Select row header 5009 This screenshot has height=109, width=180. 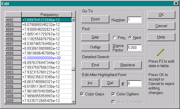[13, 101]
